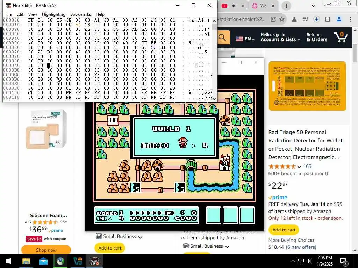Toggle the browser side panel icon
Image resolution: width=358 pixels, height=268 pixels.
click(328, 19)
